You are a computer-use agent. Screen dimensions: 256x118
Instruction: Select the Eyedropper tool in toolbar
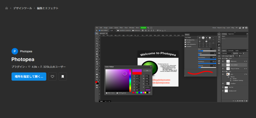pos(97,46)
